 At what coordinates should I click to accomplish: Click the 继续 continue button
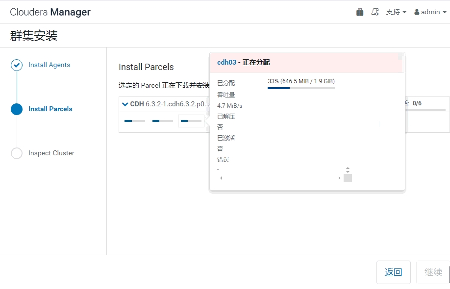tap(433, 272)
